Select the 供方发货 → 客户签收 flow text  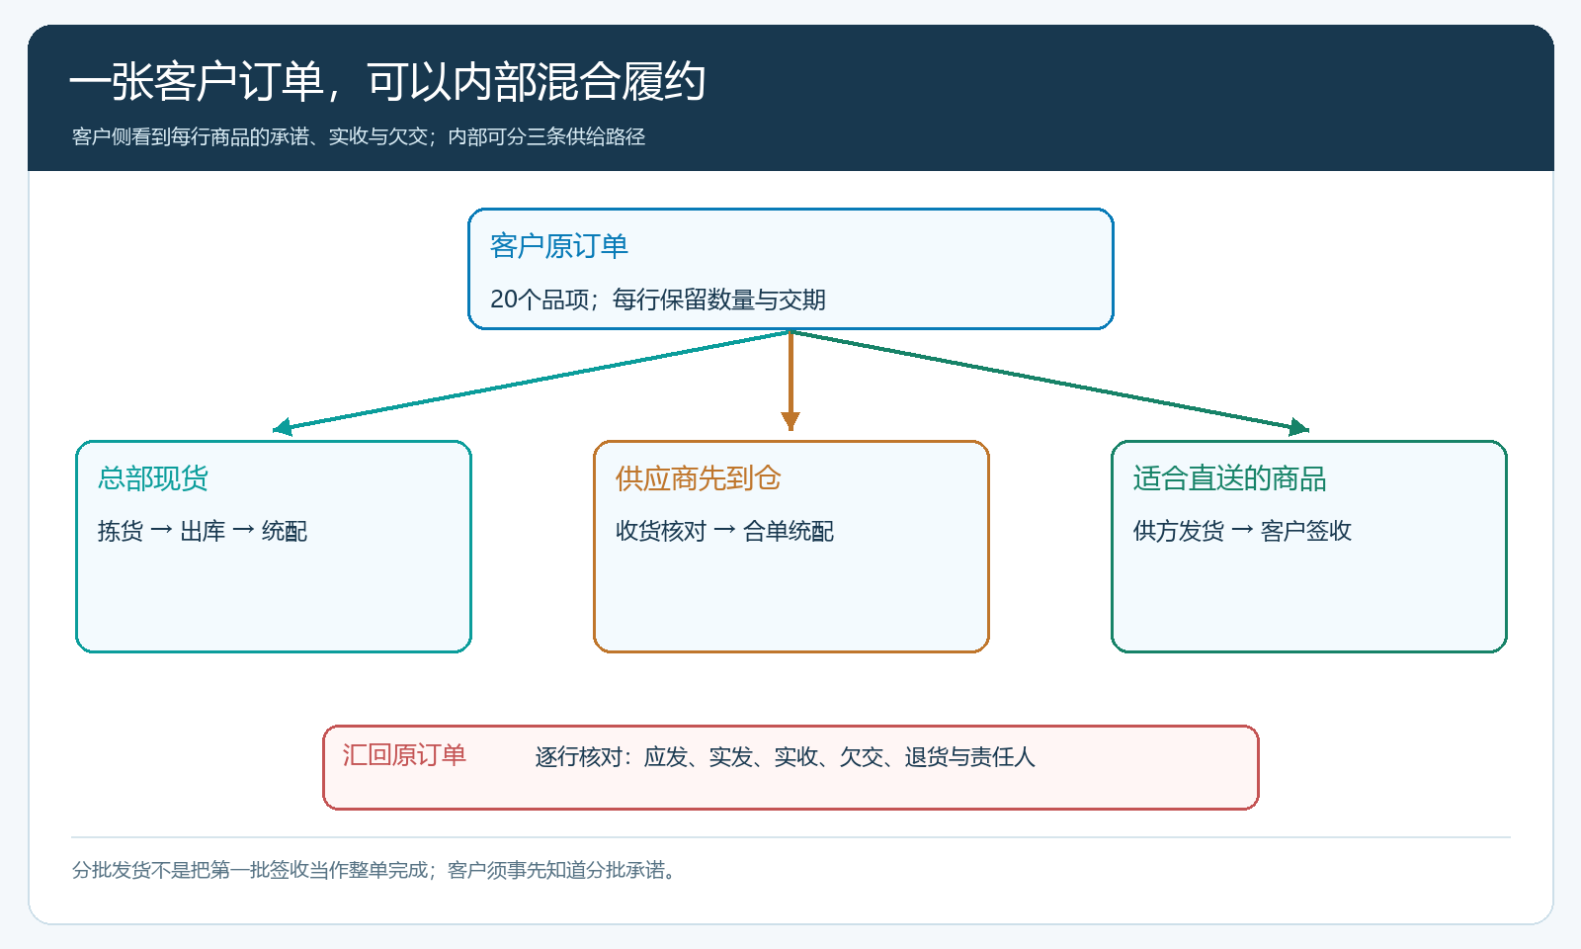point(1242,531)
